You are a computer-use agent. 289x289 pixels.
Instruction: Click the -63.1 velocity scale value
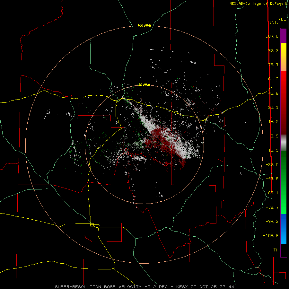[x=272, y=193]
